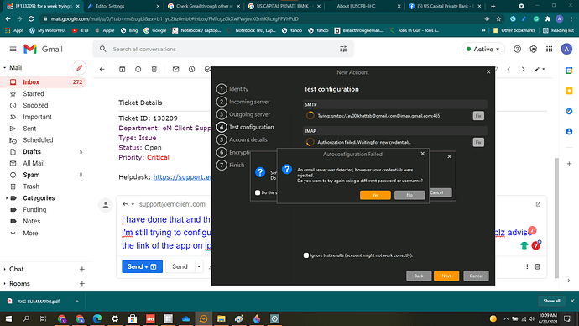Click the Gmail compose pencil icon
The width and height of the screenshot is (579, 326).
tap(79, 68)
